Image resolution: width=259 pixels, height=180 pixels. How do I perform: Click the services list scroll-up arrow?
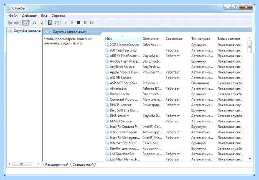(x=250, y=38)
